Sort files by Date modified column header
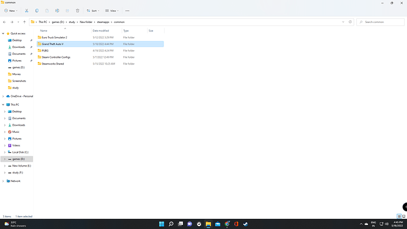 101,31
